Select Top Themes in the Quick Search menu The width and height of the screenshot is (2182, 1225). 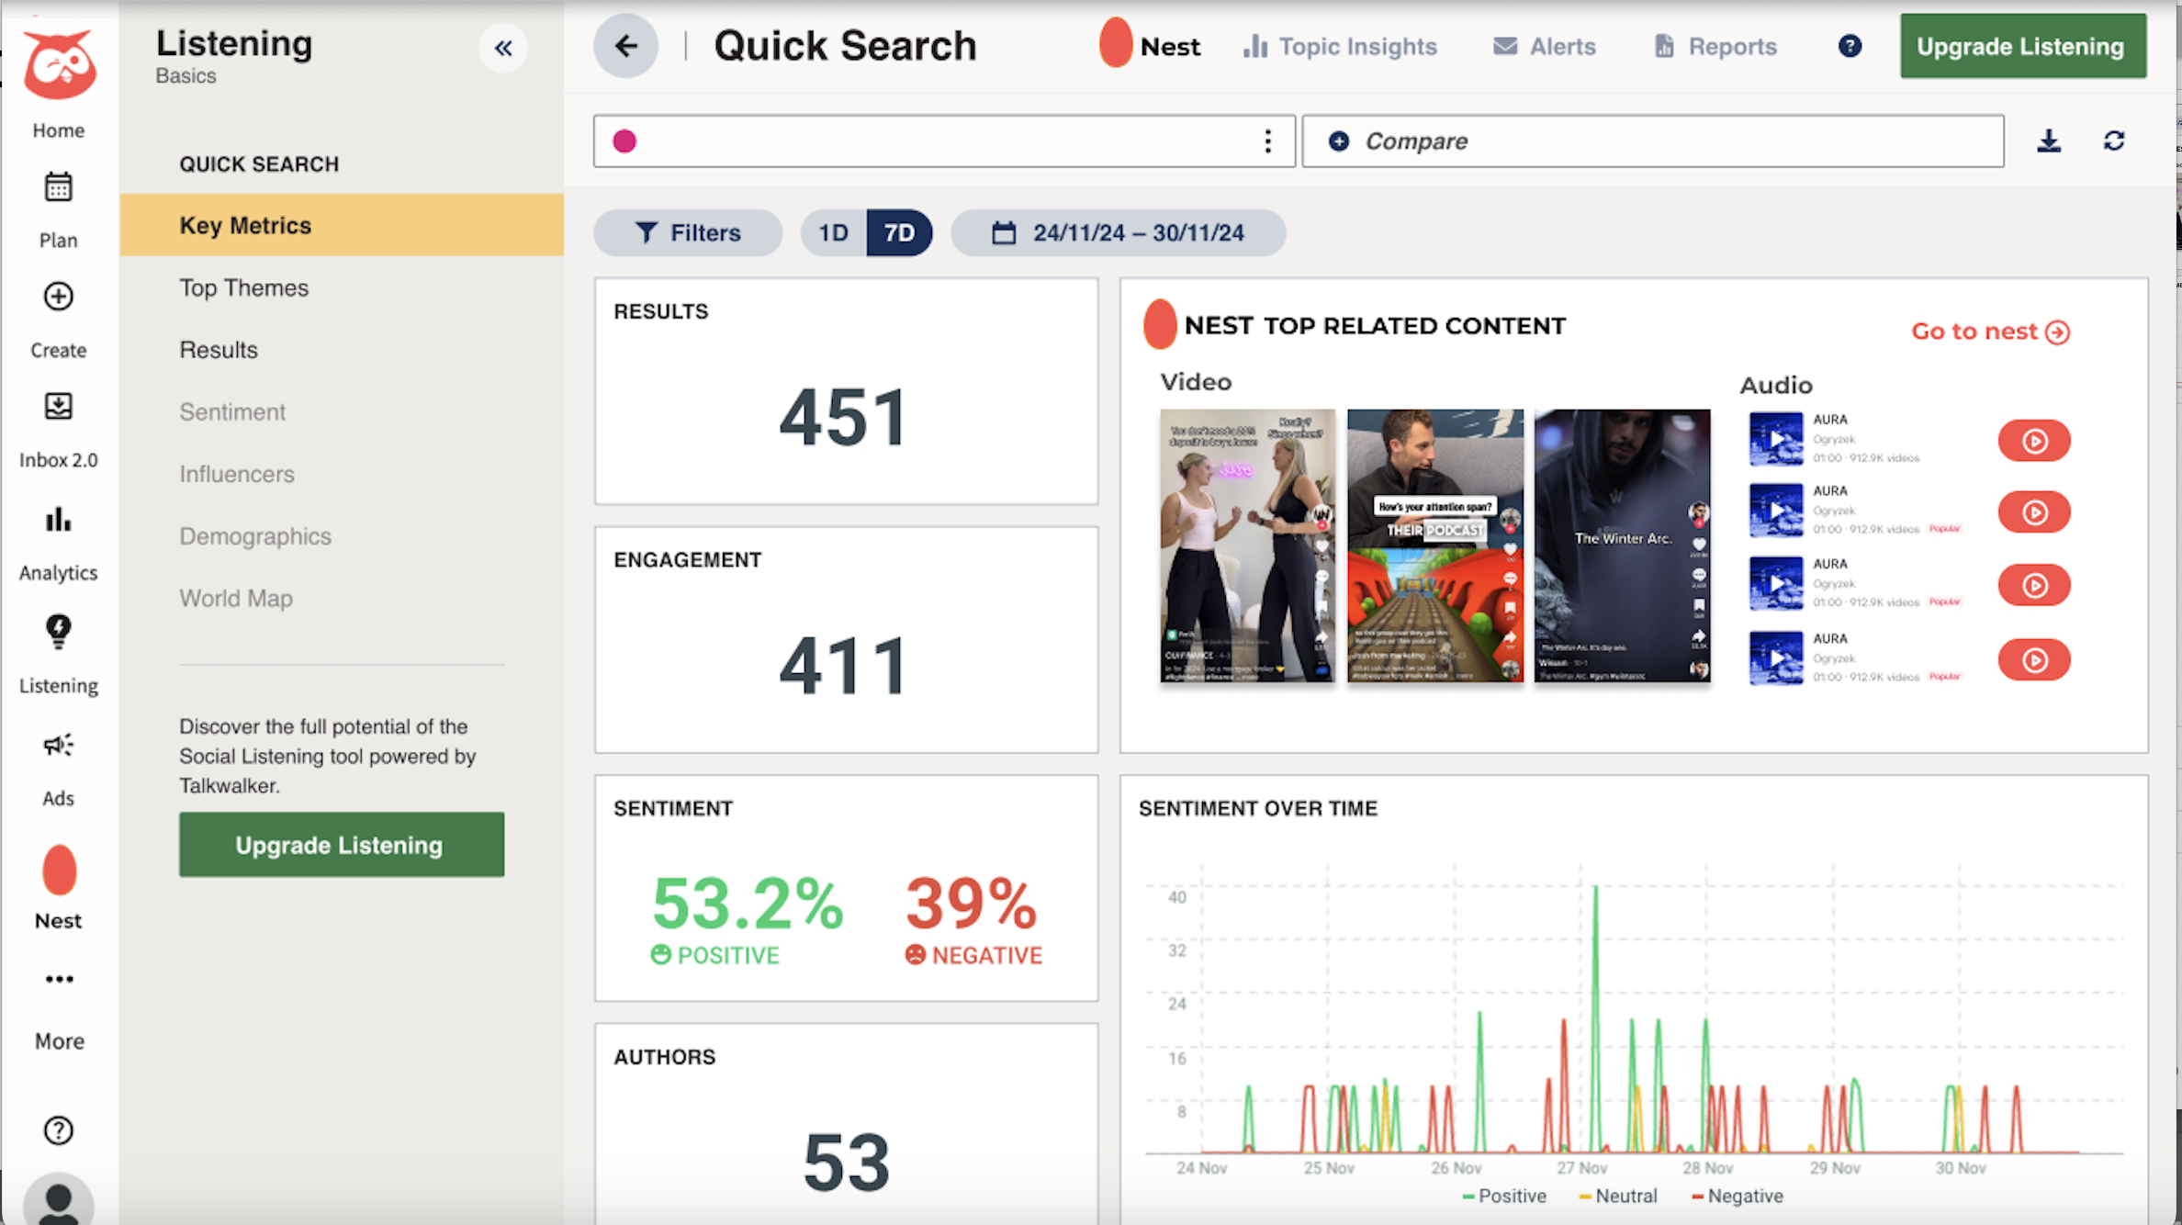click(243, 288)
